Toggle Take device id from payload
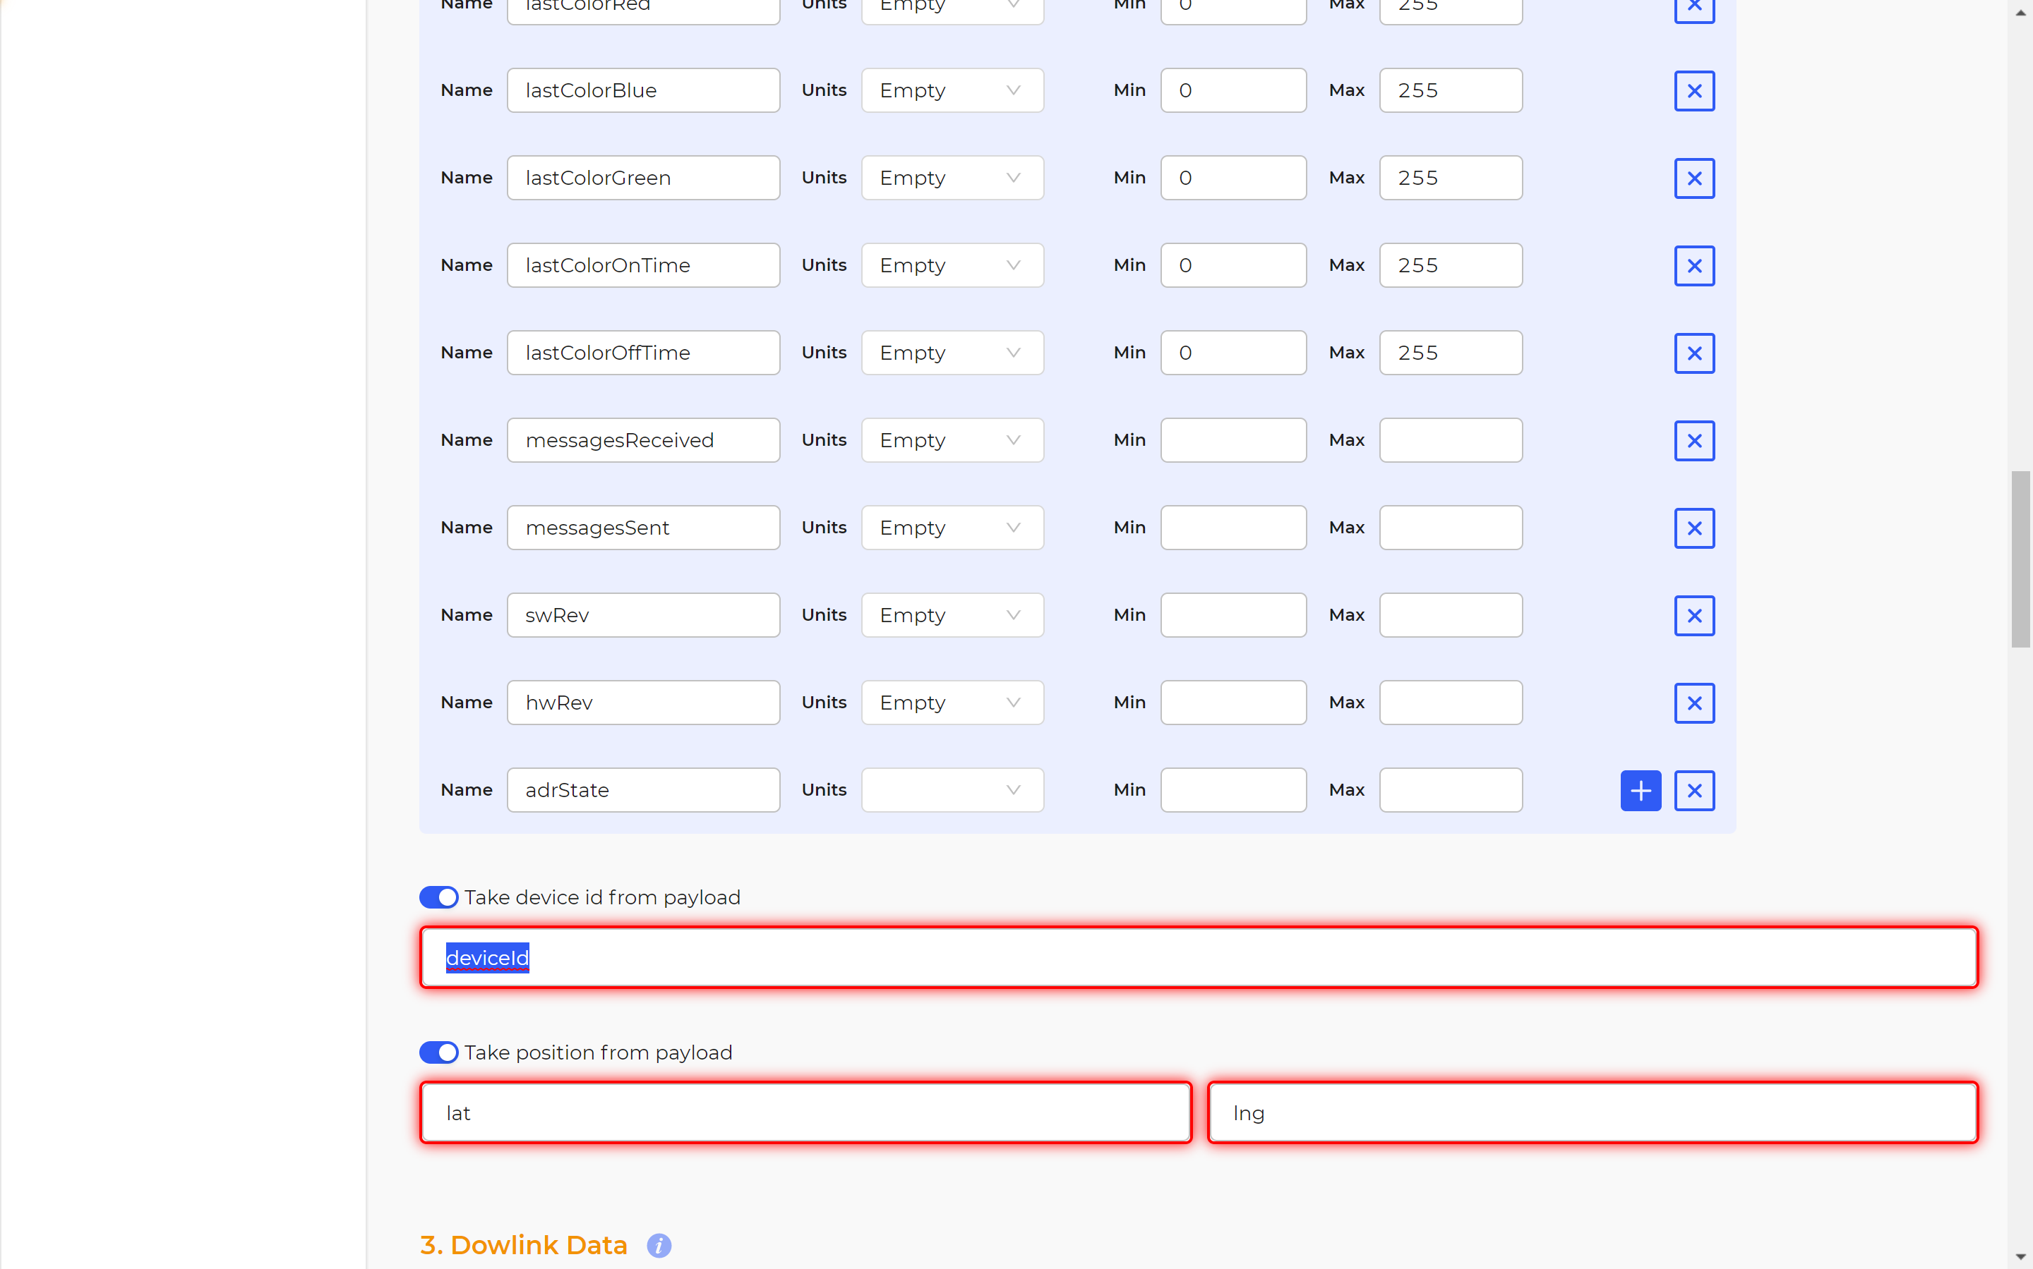Image resolution: width=2033 pixels, height=1269 pixels. [x=438, y=897]
